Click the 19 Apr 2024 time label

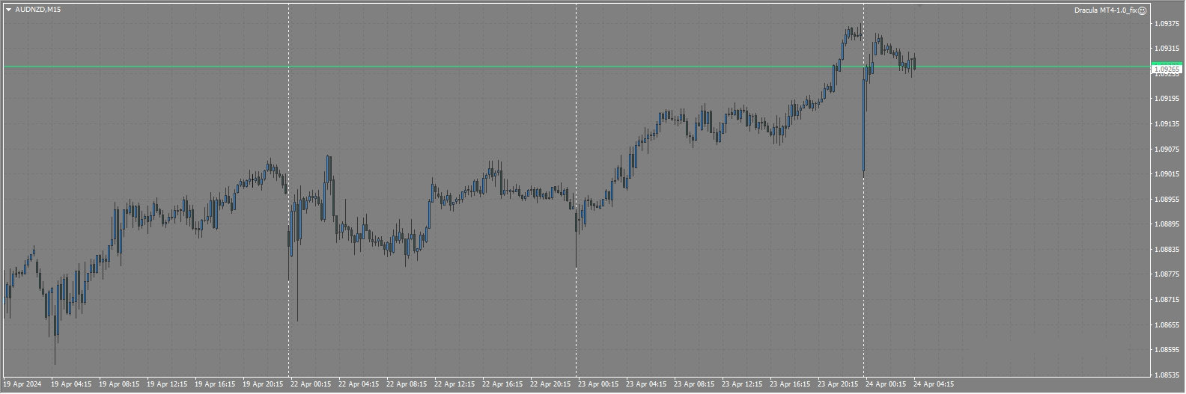[22, 385]
